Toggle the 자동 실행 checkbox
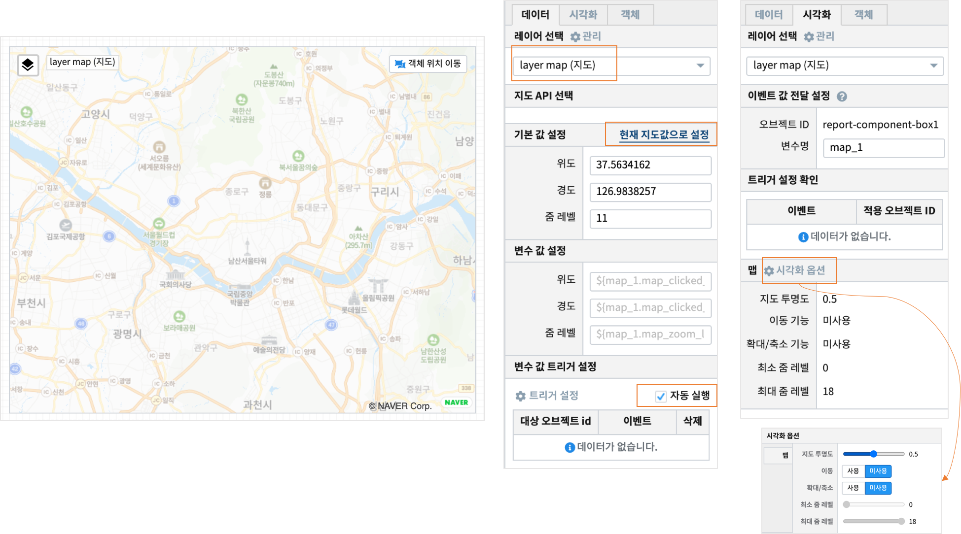The height and width of the screenshot is (534, 961). pos(660,396)
